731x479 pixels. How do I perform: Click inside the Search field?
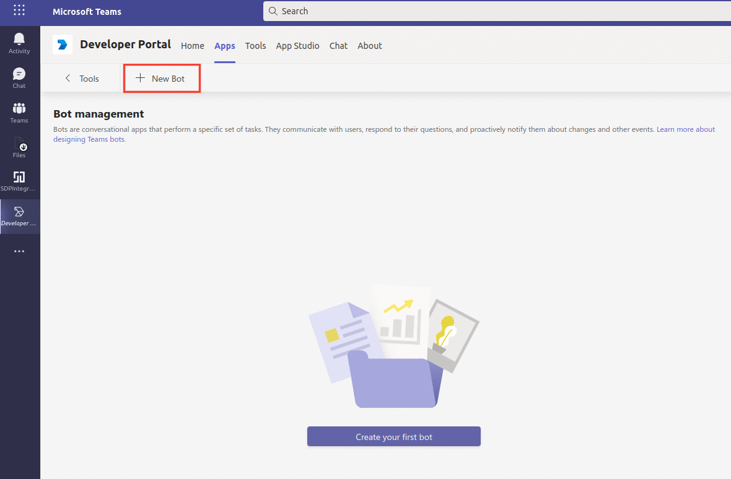point(497,11)
